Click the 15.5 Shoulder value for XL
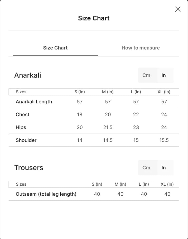The image size is (188, 239). point(164,140)
